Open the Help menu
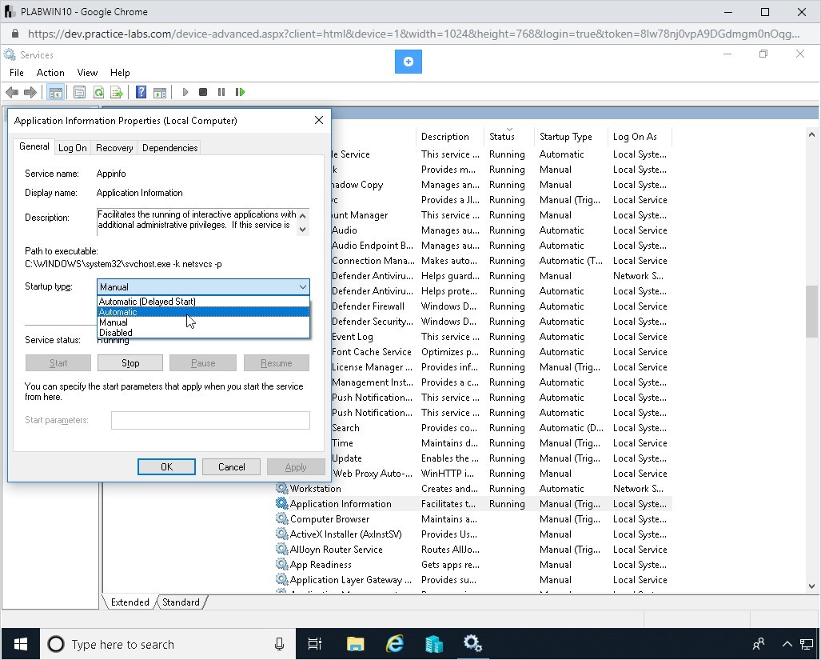 coord(120,73)
